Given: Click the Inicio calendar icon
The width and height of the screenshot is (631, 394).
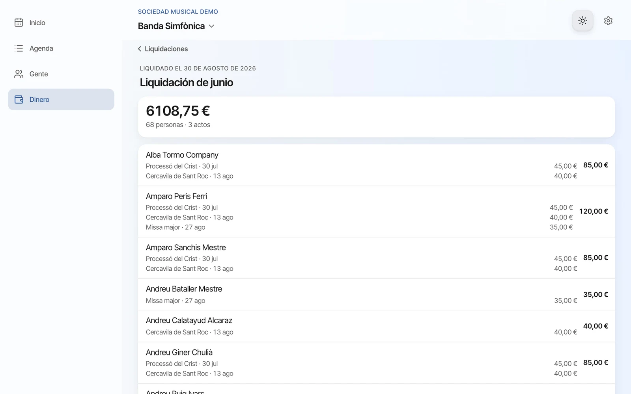Looking at the screenshot, I should point(19,22).
